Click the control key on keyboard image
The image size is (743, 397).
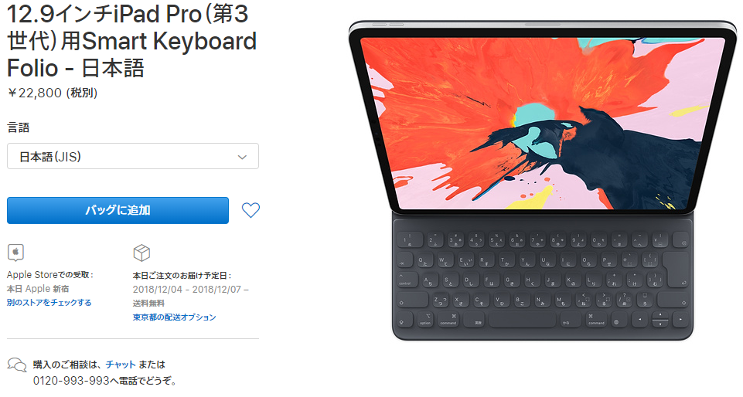pos(408,280)
